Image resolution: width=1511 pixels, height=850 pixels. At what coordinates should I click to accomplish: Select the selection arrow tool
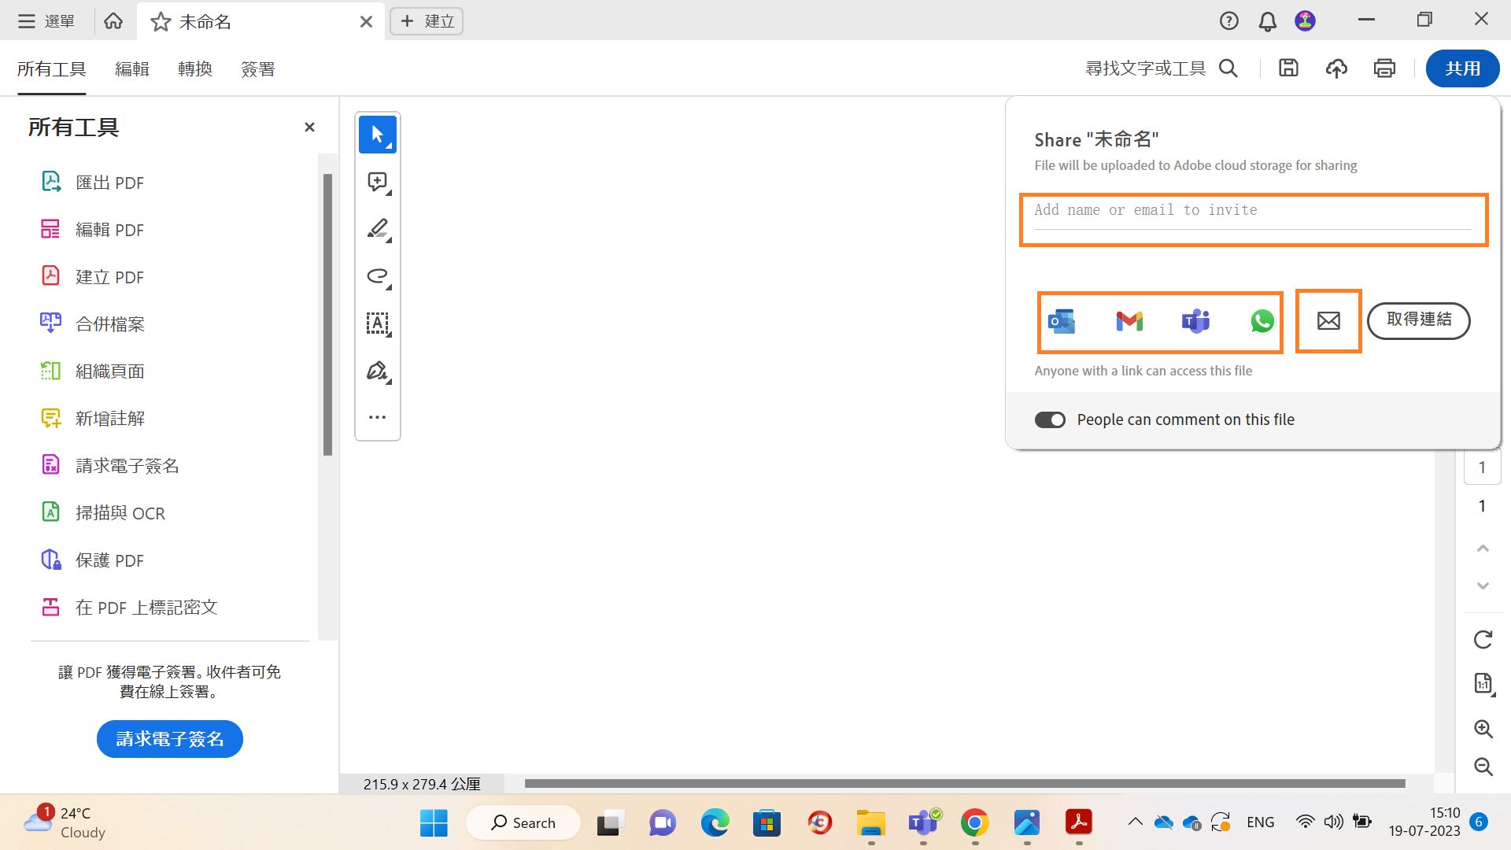pos(377,134)
